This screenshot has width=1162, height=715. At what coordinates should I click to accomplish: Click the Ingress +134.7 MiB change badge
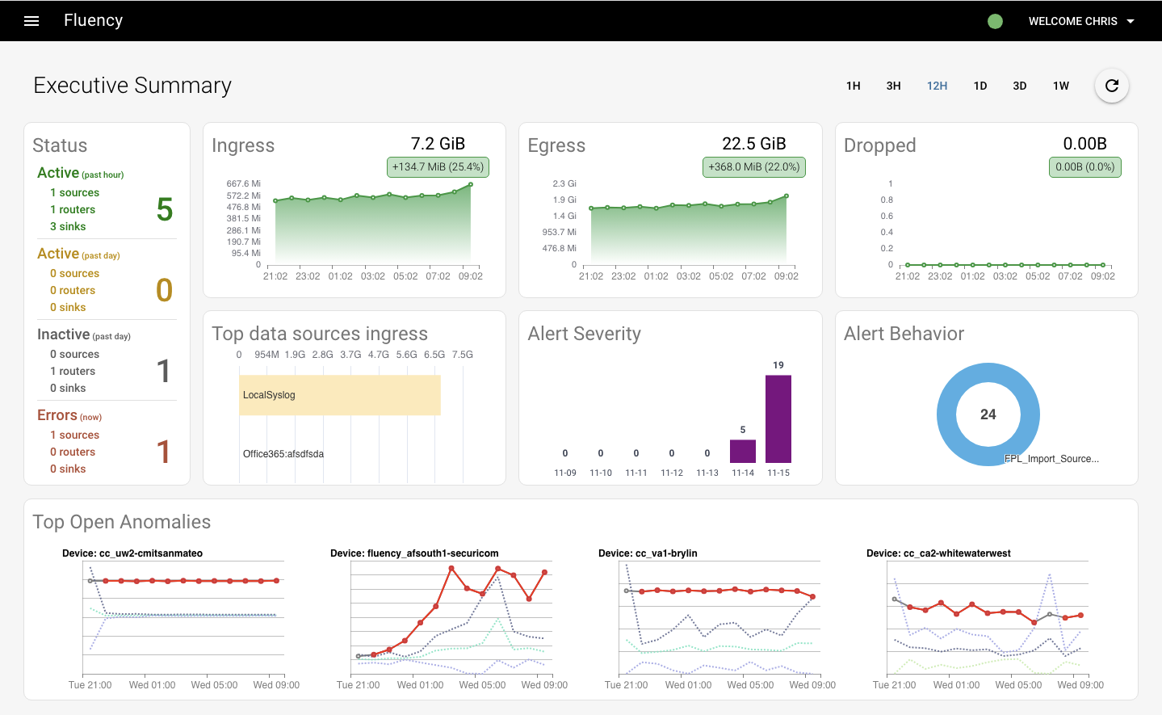click(438, 167)
